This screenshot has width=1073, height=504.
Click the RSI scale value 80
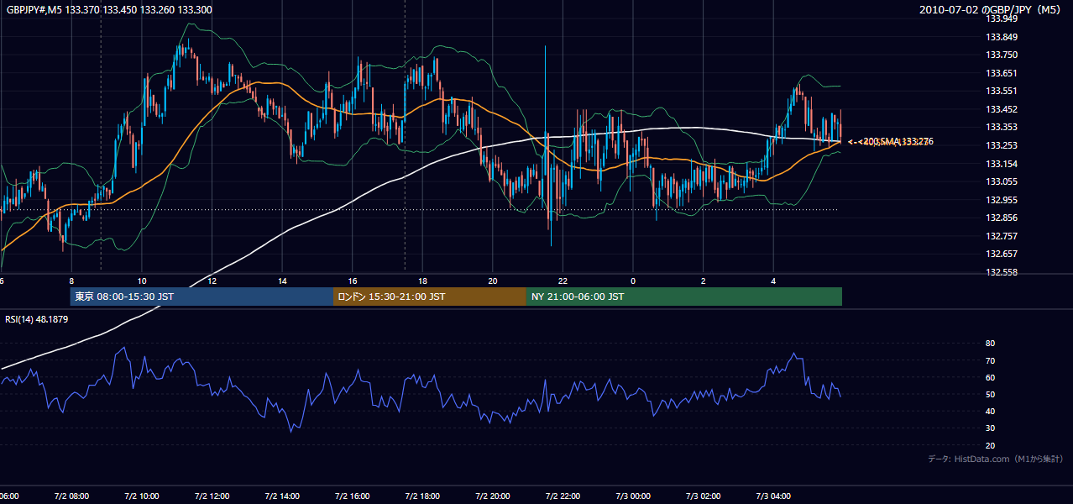991,344
